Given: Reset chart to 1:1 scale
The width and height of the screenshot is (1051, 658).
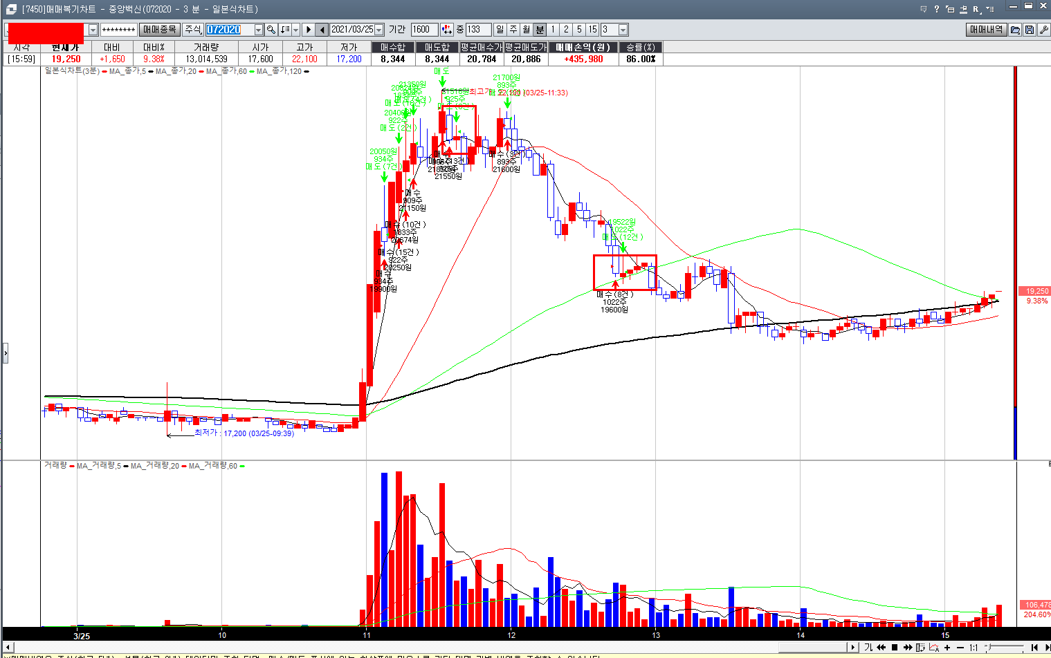Looking at the screenshot, I should [974, 648].
